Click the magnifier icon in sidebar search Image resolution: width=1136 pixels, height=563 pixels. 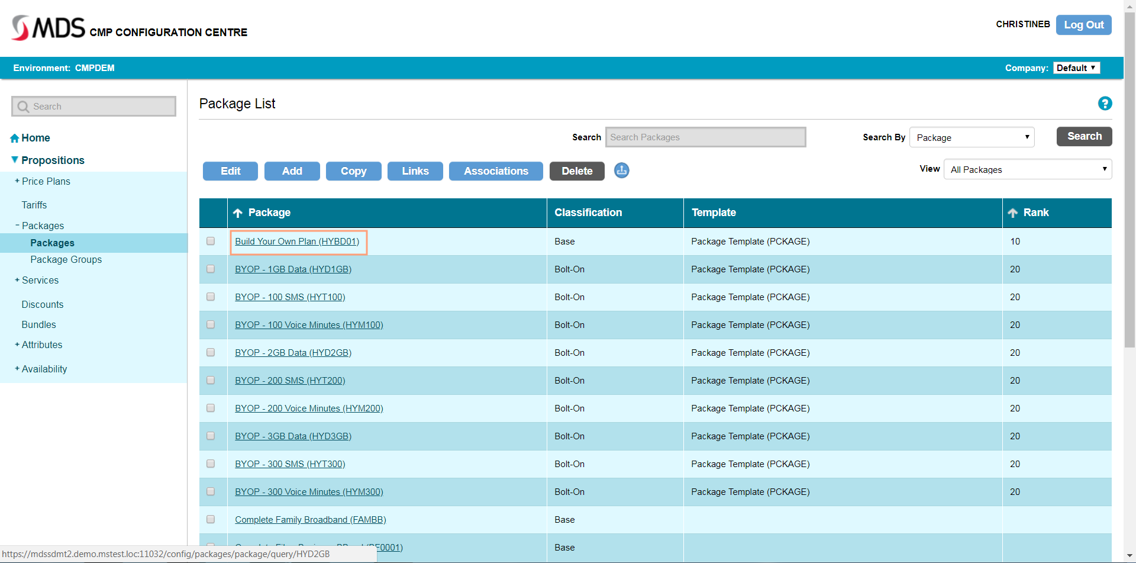click(x=24, y=107)
